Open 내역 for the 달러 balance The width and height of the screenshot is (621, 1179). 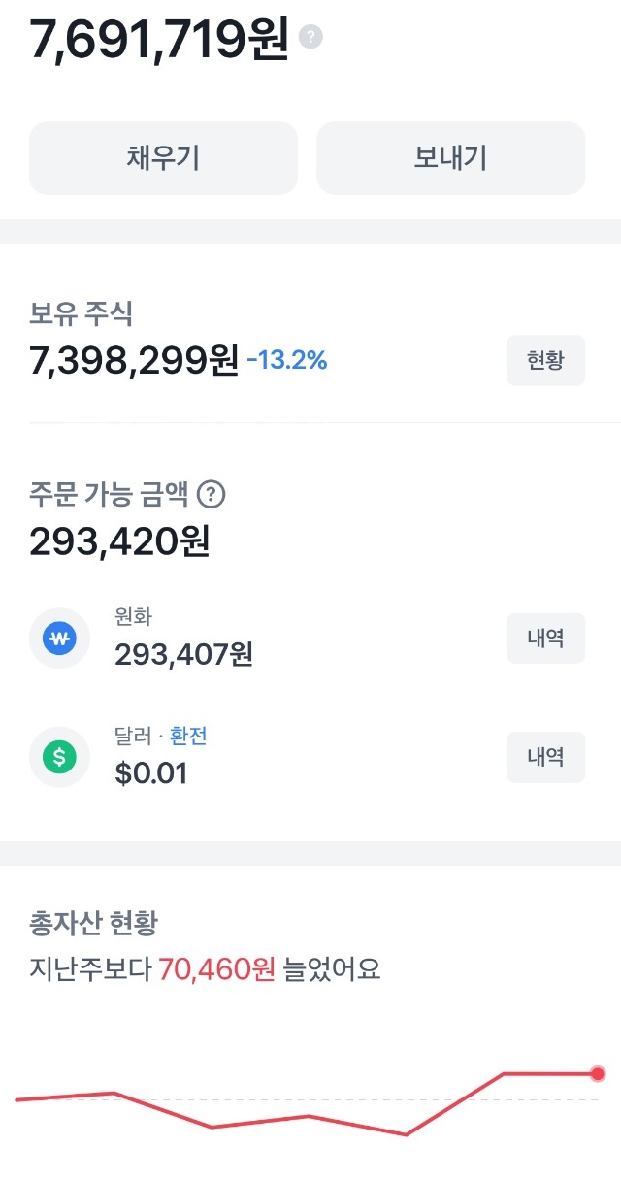point(545,757)
